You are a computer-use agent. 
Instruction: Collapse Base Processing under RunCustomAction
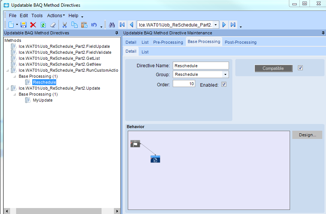[15, 77]
